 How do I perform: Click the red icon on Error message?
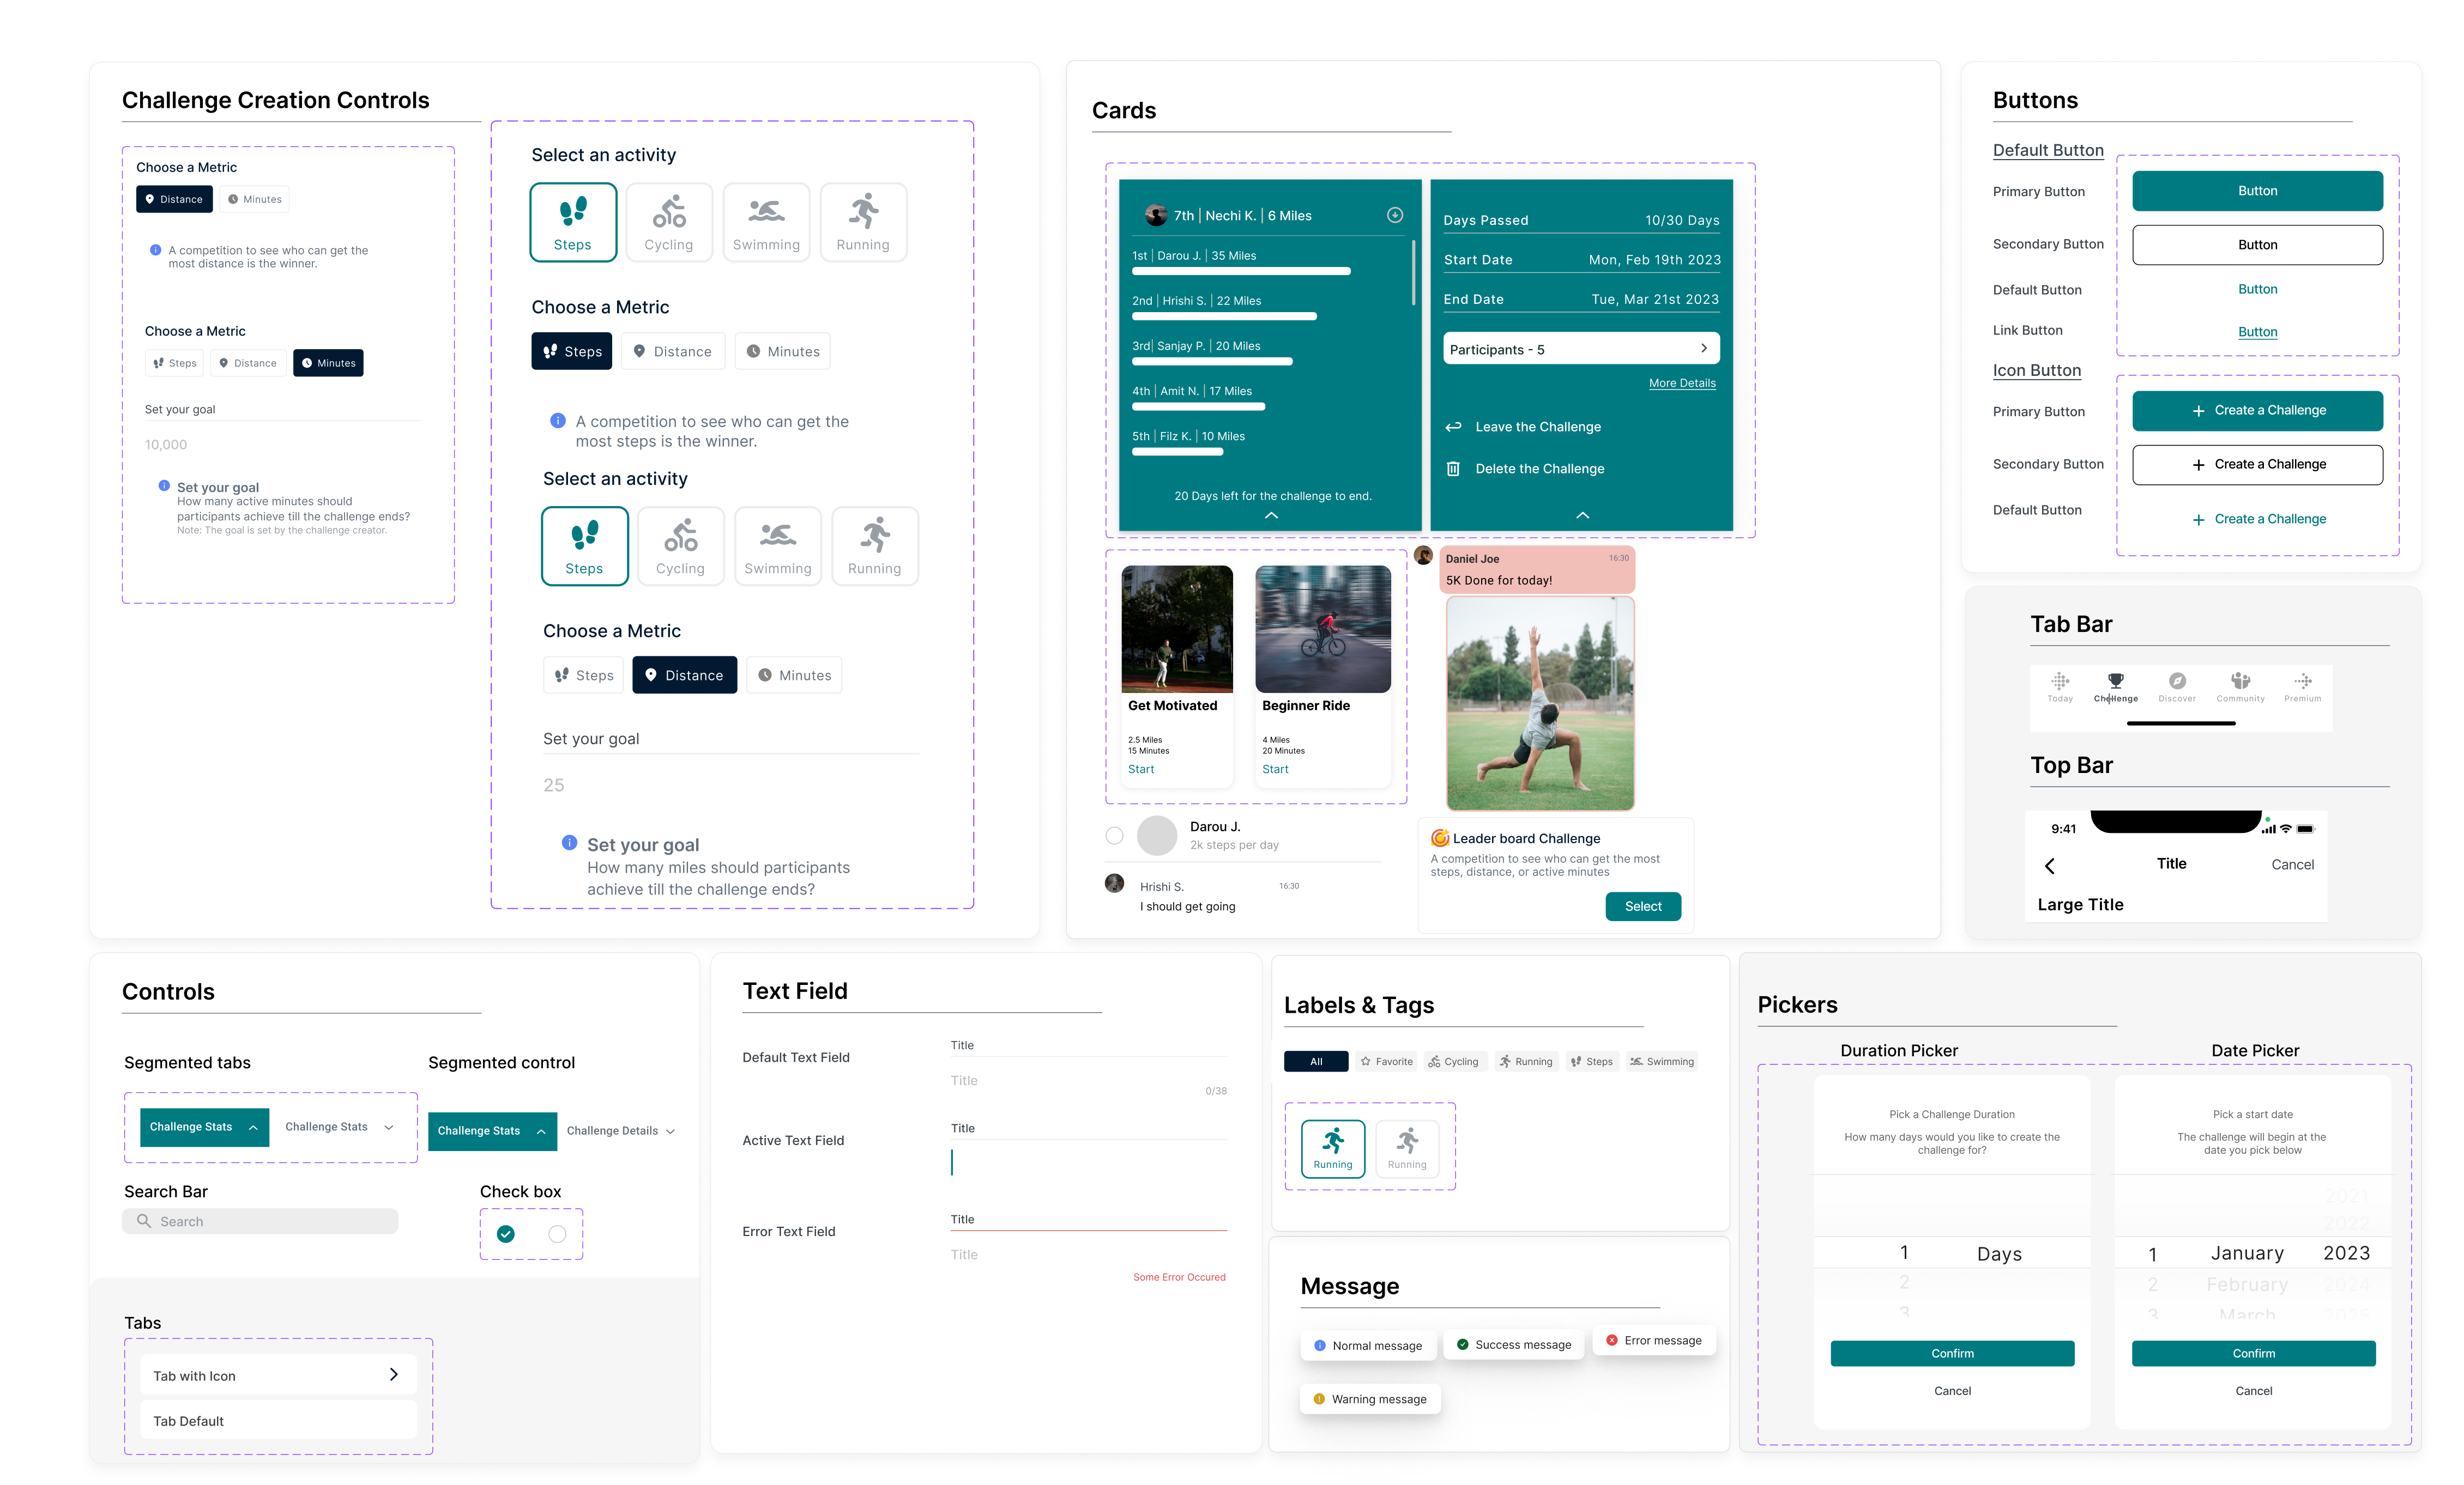coord(1611,1340)
